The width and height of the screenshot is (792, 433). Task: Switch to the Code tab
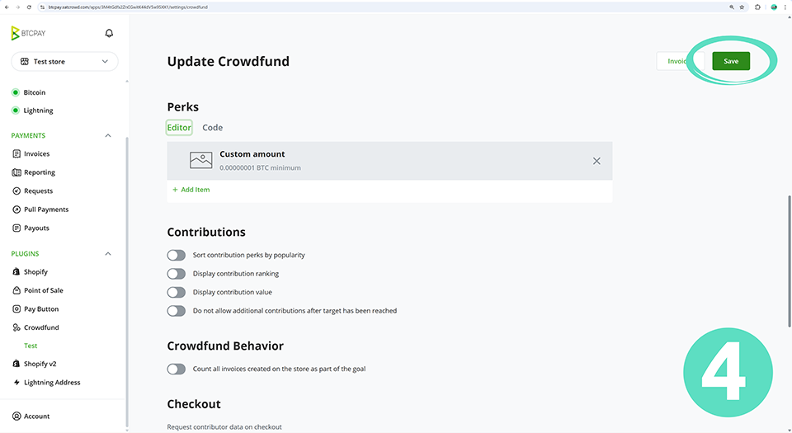point(212,128)
